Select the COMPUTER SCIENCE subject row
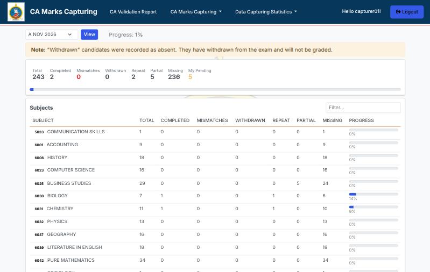The height and width of the screenshot is (272, 430). tap(215, 171)
